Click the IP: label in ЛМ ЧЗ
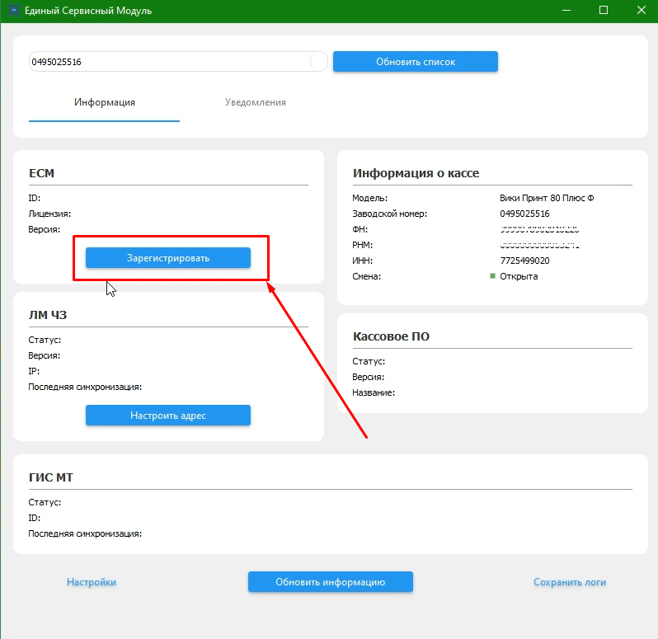 [34, 371]
